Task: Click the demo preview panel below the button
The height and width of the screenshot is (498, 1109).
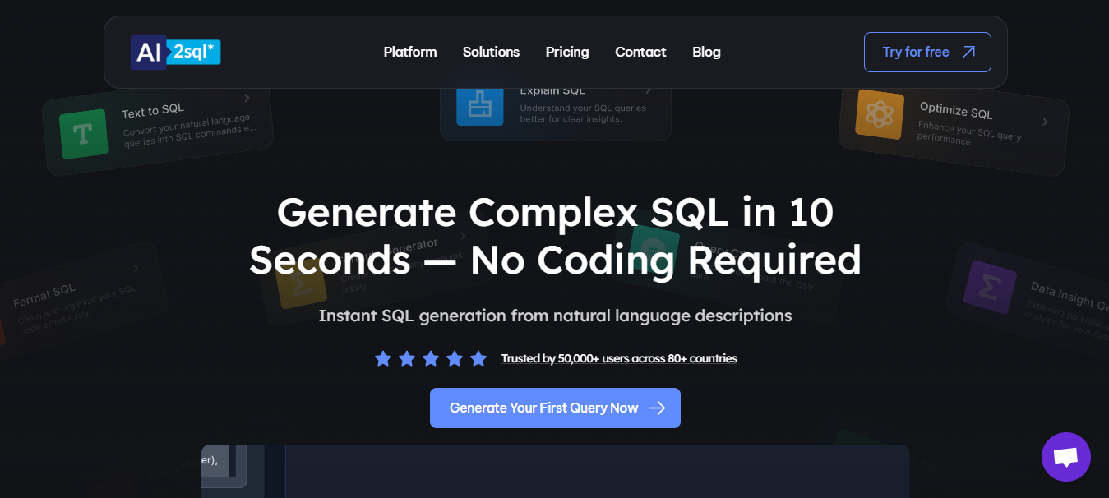Action: pos(555,471)
